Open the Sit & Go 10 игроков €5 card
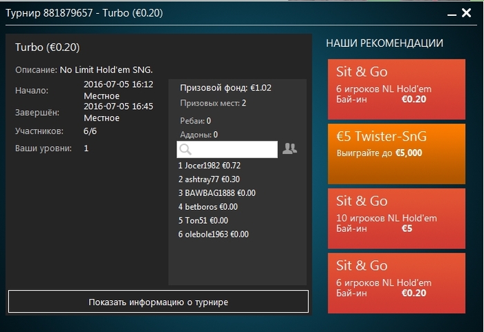 point(396,219)
